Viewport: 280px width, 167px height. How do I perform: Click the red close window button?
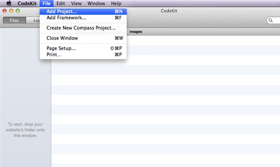5,11
